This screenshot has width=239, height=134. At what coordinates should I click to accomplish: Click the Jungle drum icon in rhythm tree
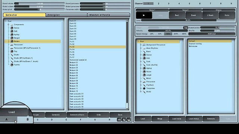[x=144, y=75]
